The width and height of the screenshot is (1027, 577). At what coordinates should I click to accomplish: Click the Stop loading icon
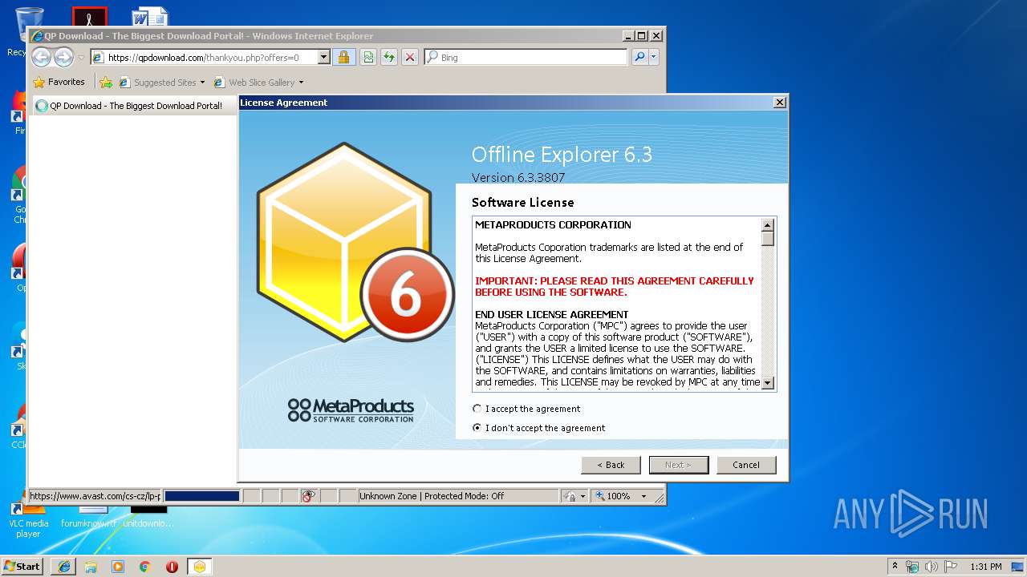[x=410, y=58]
